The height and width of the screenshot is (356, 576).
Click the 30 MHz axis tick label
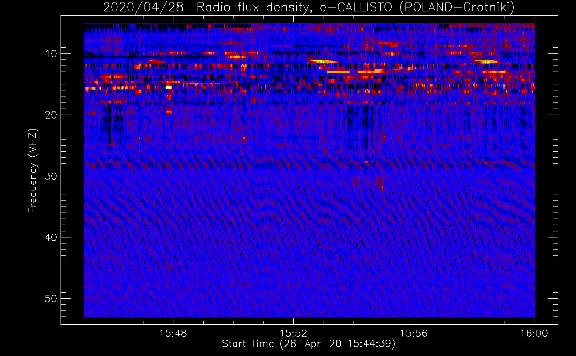point(51,176)
